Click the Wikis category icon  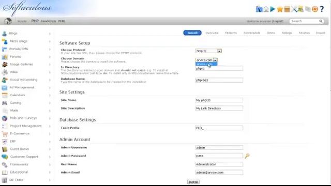[x=5, y=72]
